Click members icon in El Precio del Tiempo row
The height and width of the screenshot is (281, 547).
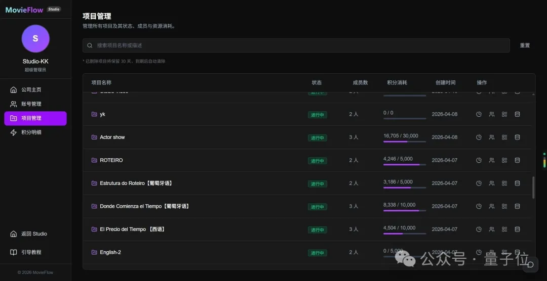pyautogui.click(x=491, y=229)
